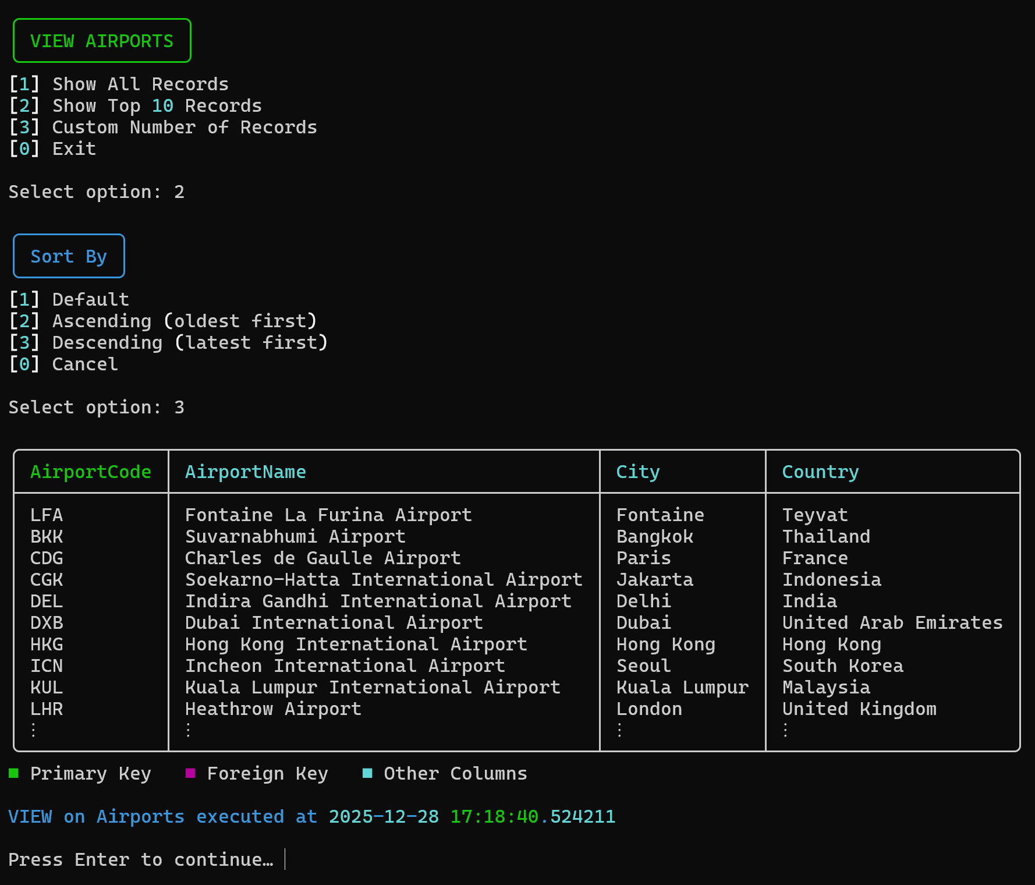Expand truncated entries in the Country column

click(x=785, y=730)
